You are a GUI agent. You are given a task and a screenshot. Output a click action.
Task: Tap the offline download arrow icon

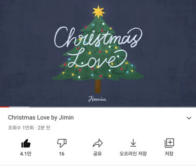tap(133, 143)
